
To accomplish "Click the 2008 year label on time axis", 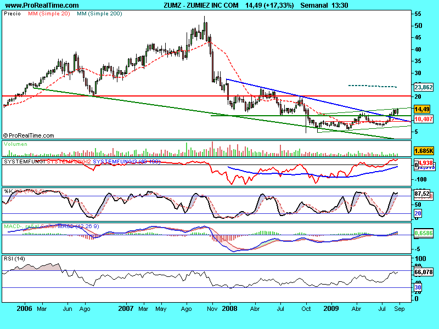I will click(x=229, y=309).
